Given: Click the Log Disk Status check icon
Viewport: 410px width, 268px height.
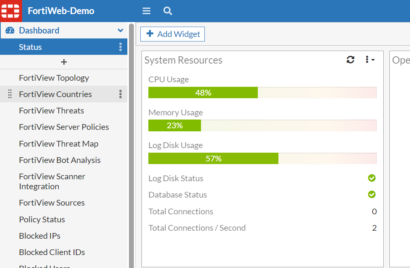Looking at the screenshot, I should [x=371, y=178].
